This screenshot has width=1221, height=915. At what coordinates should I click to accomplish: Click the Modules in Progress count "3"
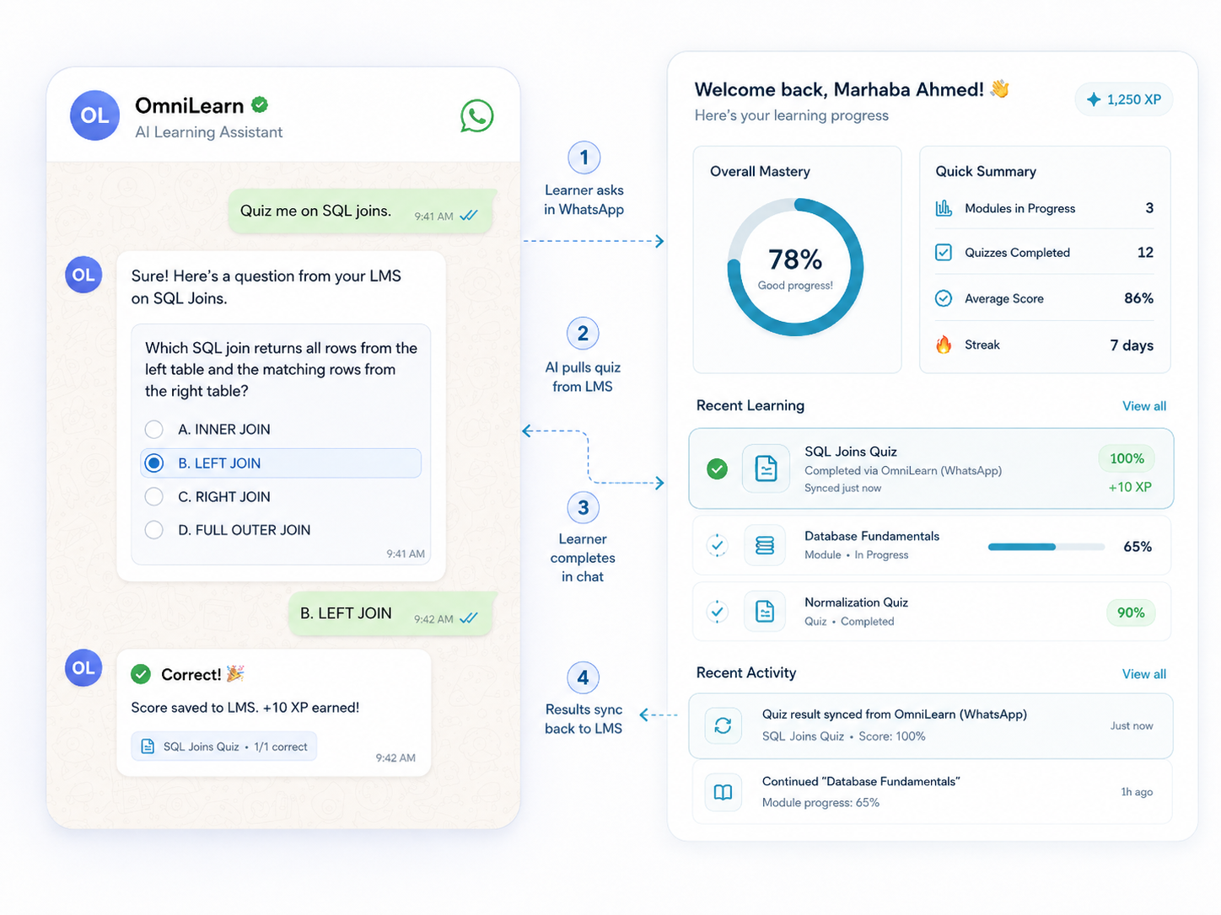pyautogui.click(x=1149, y=208)
